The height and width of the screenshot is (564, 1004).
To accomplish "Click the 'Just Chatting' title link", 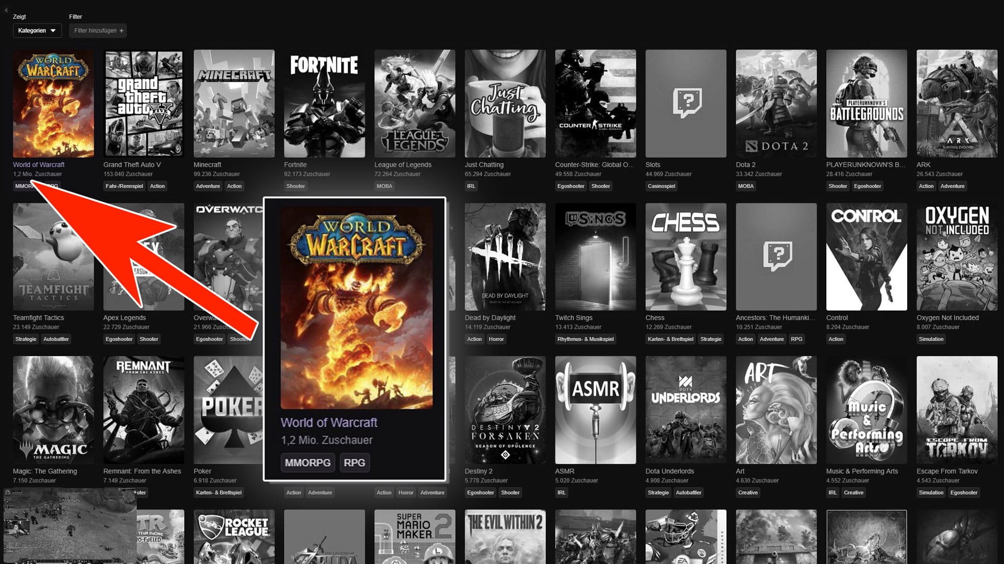I will [x=484, y=164].
